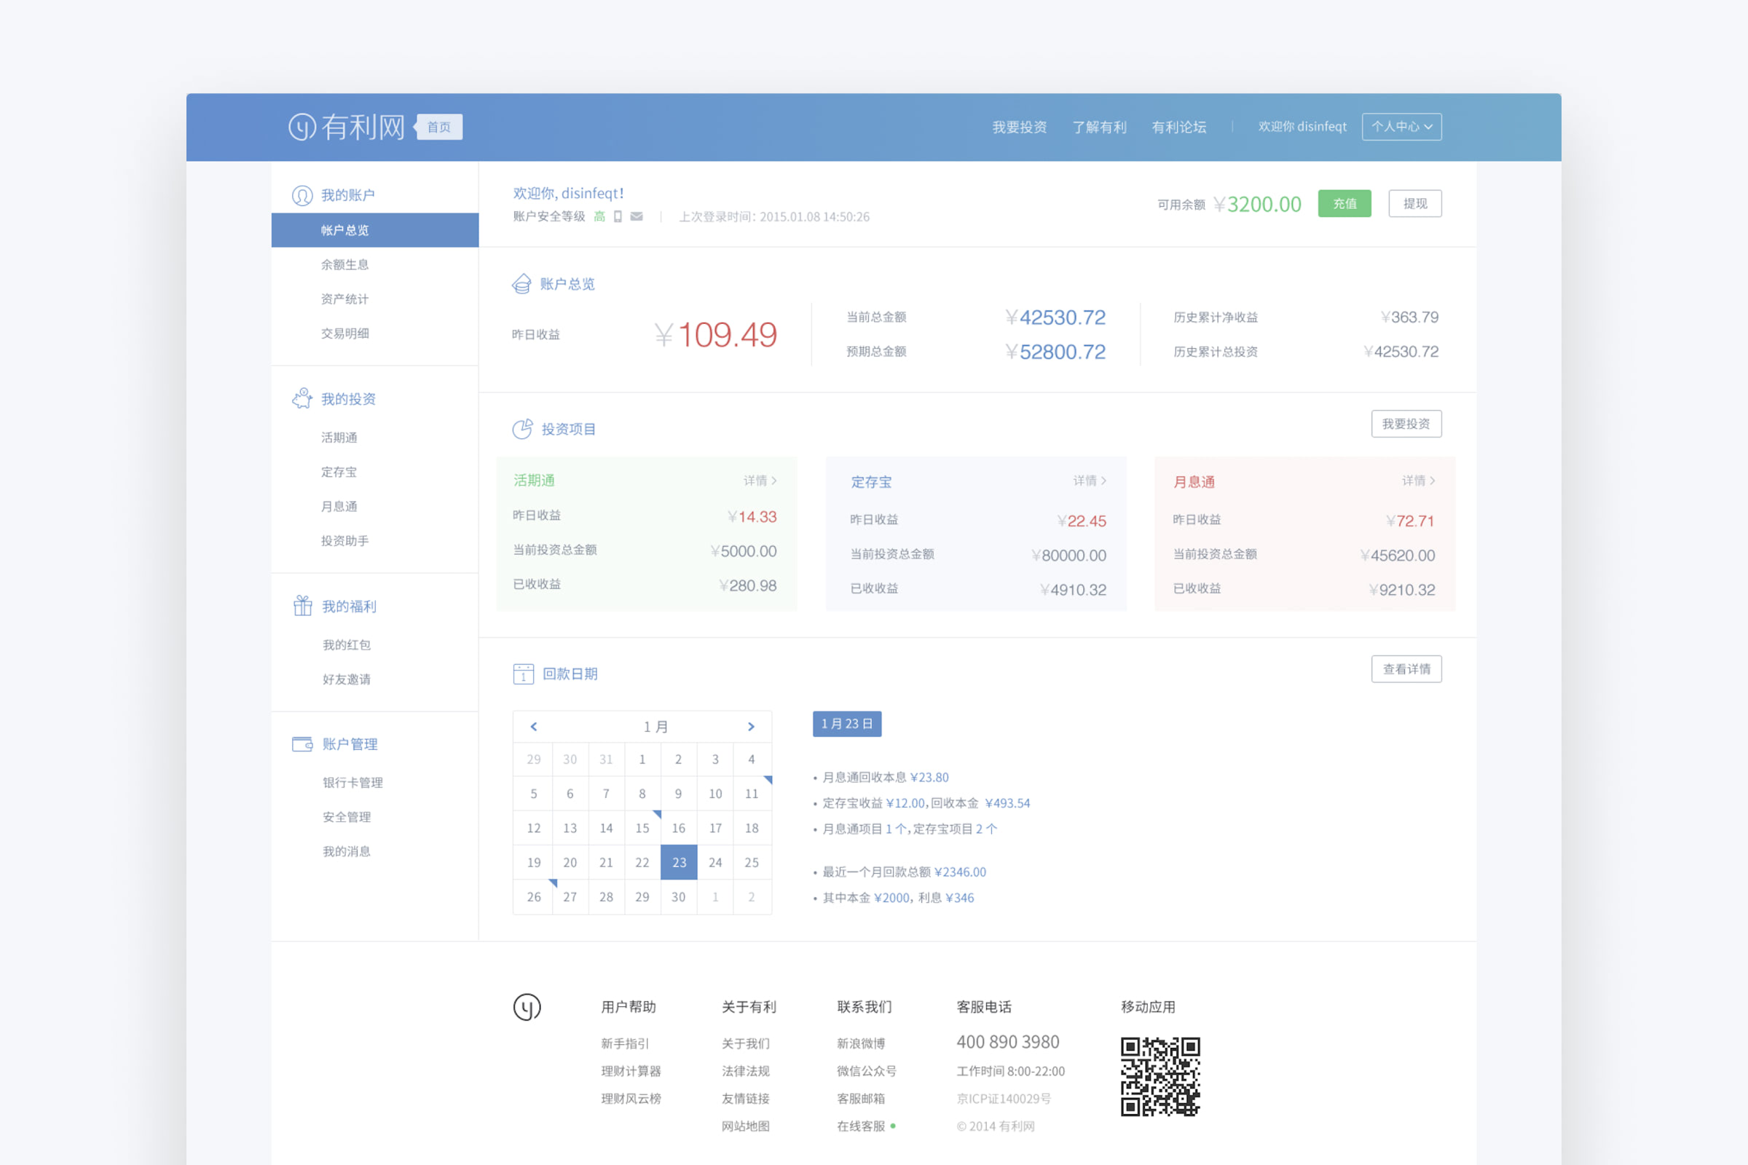The image size is (1748, 1165).
Task: Select day 16 on the calendar
Action: 679,828
